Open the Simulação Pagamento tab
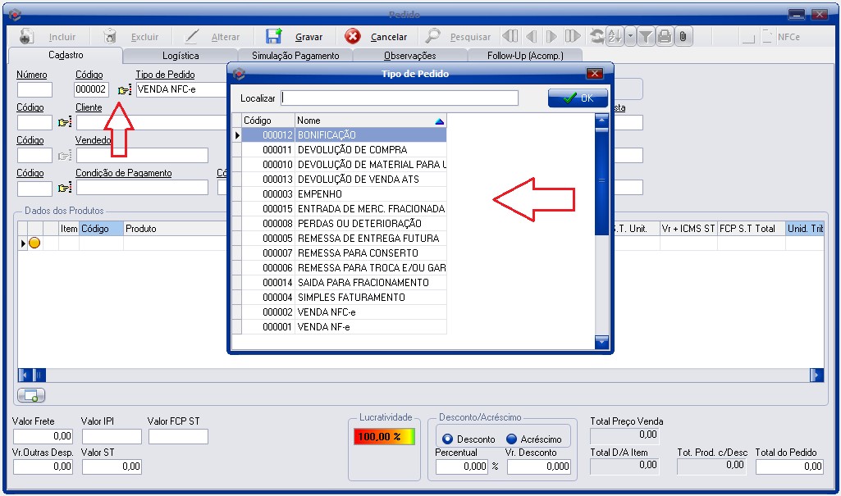 point(295,56)
